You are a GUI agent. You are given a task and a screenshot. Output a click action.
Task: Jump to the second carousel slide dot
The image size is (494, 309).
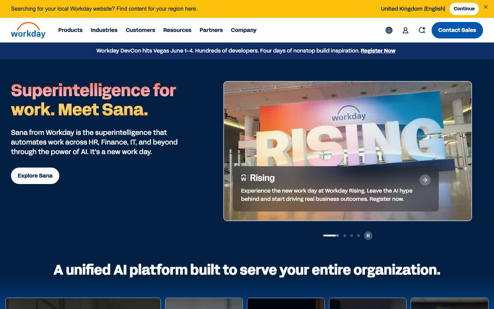(x=345, y=236)
